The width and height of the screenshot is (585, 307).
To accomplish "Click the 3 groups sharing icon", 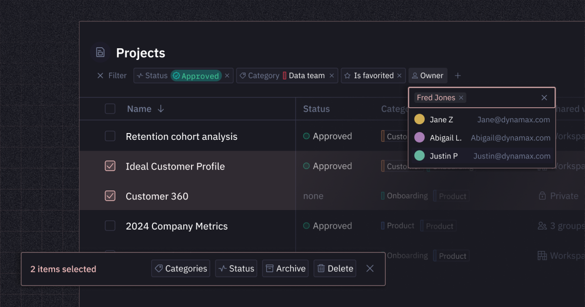I will (x=542, y=226).
